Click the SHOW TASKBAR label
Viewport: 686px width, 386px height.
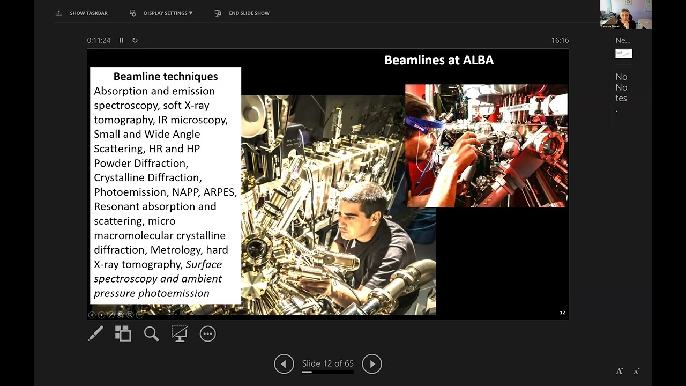[x=88, y=13]
